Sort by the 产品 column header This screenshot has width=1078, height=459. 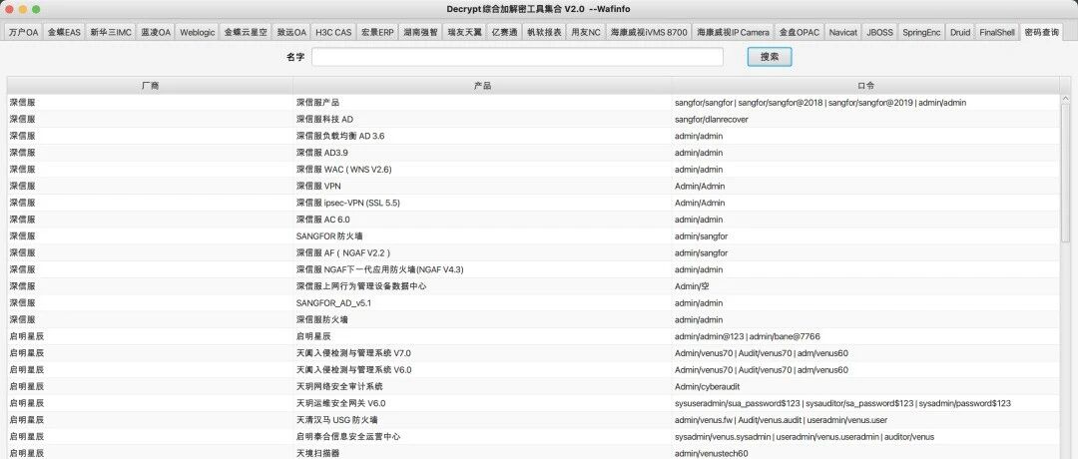483,85
